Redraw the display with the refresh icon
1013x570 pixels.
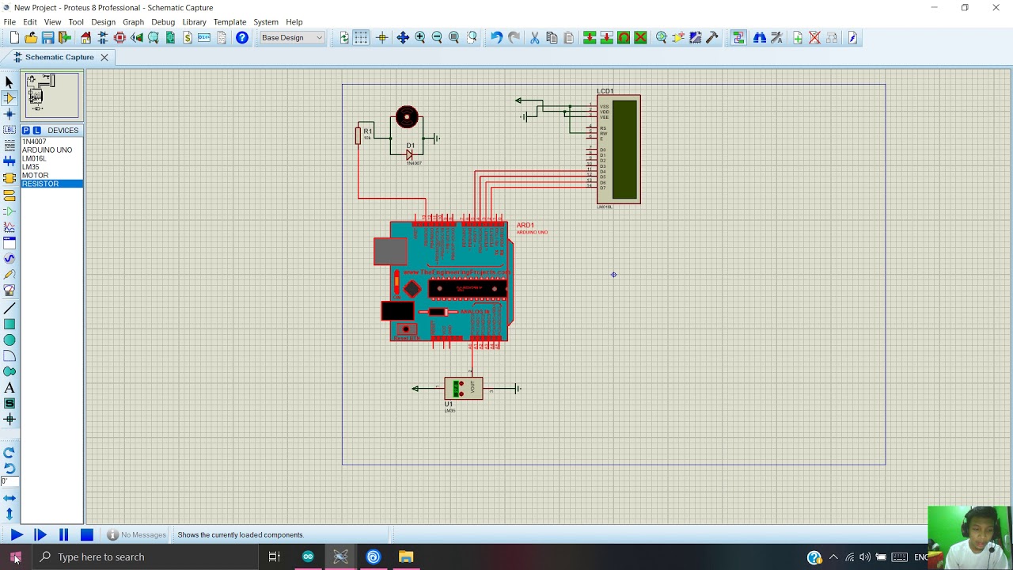(344, 38)
